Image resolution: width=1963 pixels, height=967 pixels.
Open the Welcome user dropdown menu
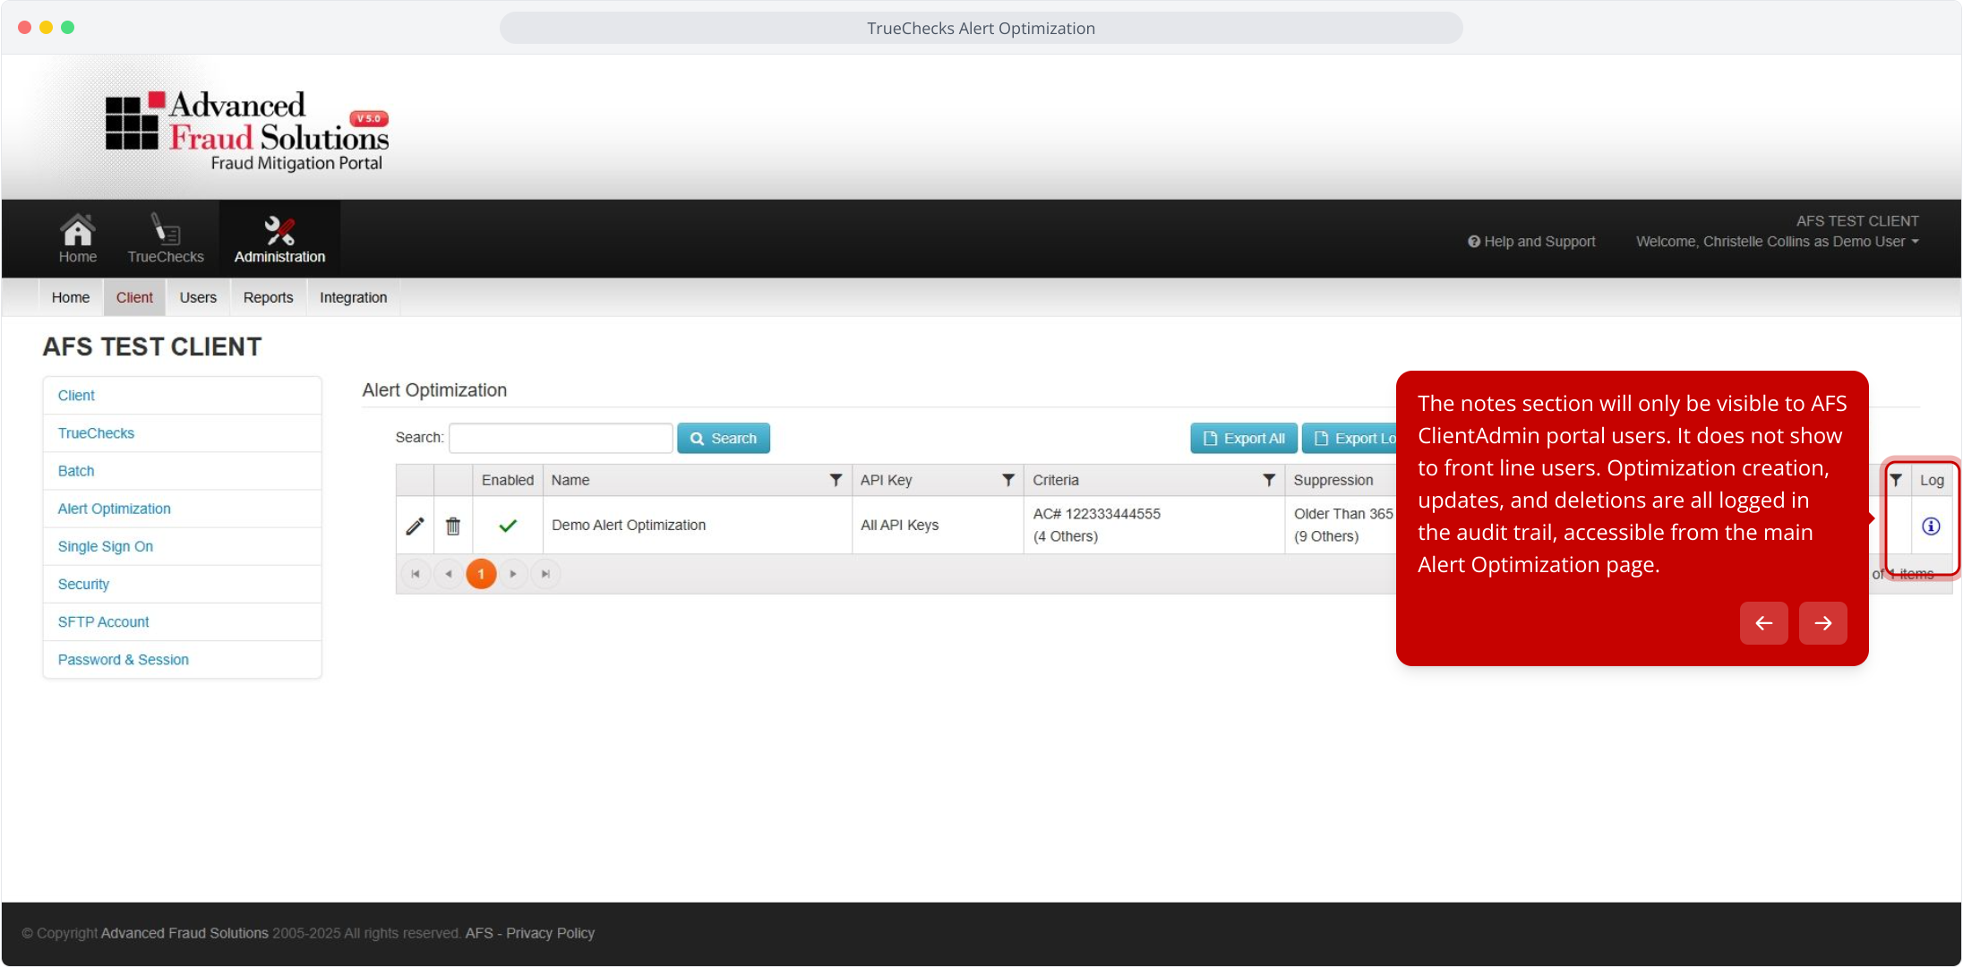1778,242
